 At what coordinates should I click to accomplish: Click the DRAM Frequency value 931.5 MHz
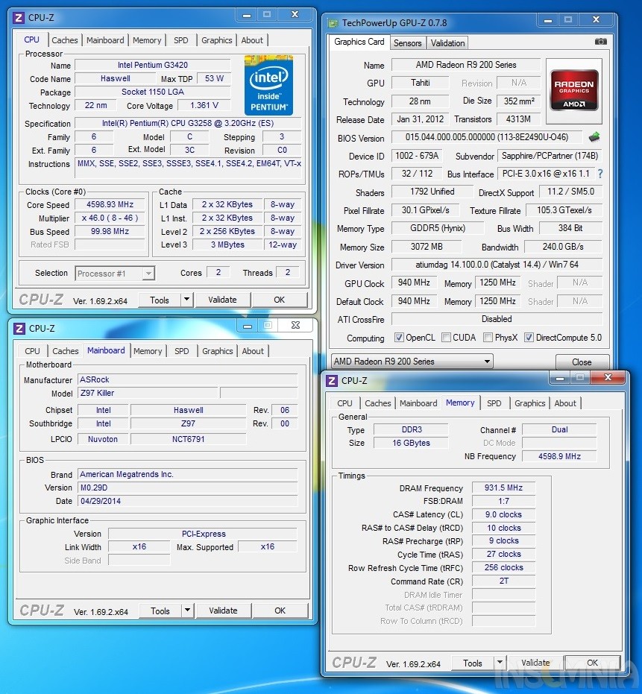tap(503, 488)
